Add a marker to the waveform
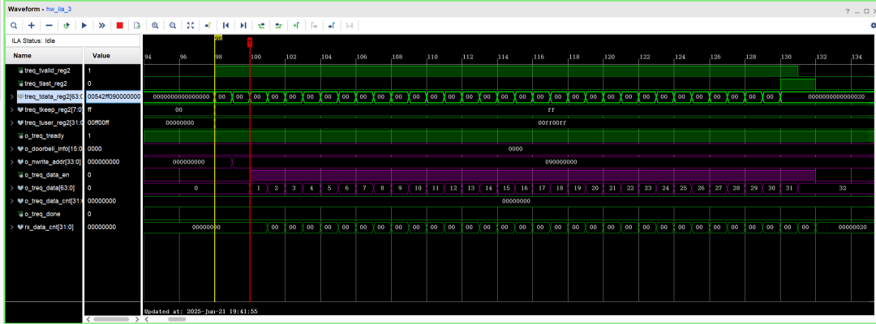 click(x=296, y=25)
